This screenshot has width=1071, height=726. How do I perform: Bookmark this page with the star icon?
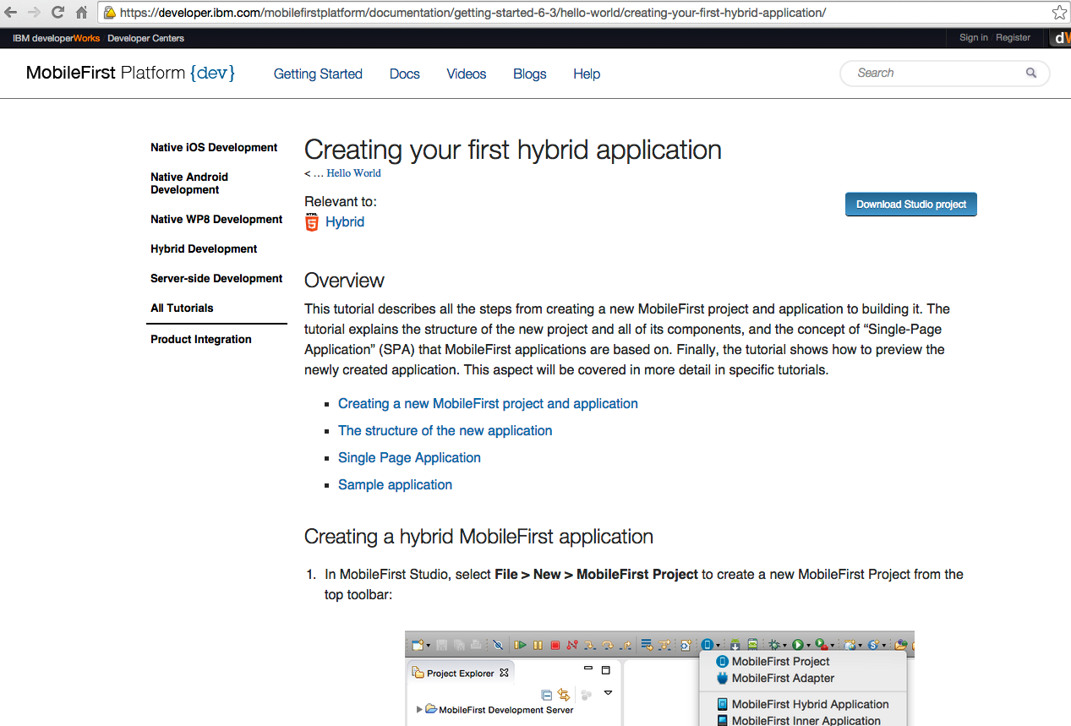pyautogui.click(x=1059, y=13)
